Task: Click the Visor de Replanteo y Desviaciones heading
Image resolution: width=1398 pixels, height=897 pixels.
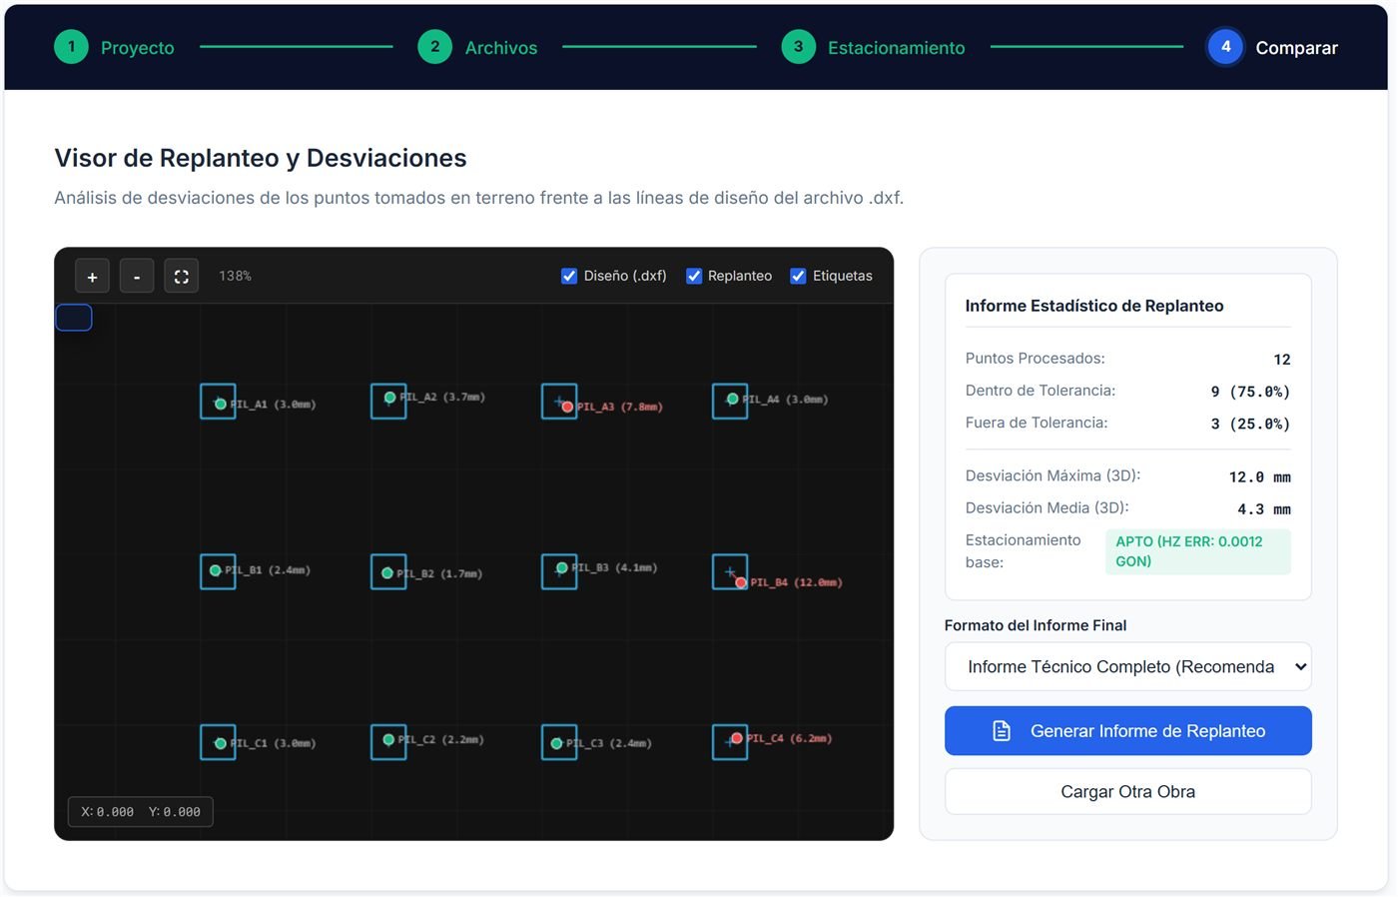Action: click(261, 158)
